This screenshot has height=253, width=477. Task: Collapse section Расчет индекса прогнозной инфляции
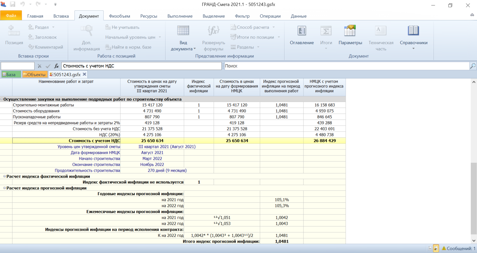pyautogui.click(x=4, y=188)
